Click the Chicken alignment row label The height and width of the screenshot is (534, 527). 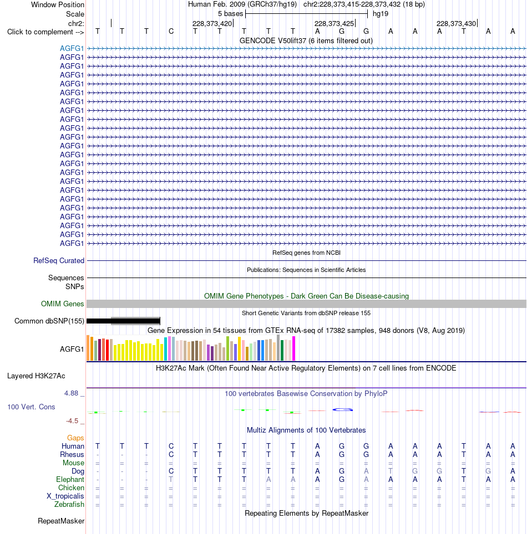point(71,487)
